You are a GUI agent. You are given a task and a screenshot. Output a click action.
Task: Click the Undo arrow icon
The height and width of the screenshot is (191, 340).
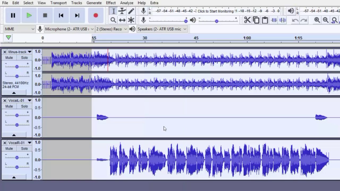295,20
